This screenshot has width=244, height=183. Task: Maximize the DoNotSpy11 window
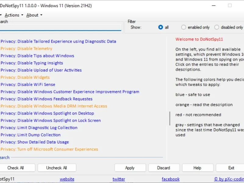(x=230, y=5)
